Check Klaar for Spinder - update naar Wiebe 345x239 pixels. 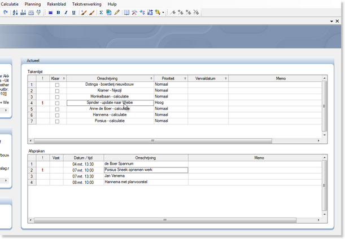57,103
